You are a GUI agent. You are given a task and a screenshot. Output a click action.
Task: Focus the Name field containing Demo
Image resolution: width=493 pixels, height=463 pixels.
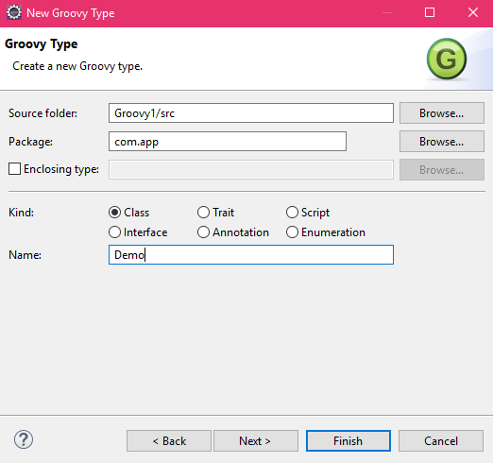coord(251,254)
